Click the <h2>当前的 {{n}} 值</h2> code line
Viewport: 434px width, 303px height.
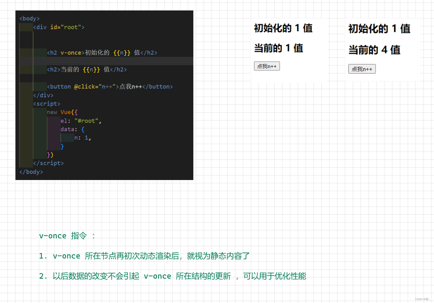coord(87,69)
